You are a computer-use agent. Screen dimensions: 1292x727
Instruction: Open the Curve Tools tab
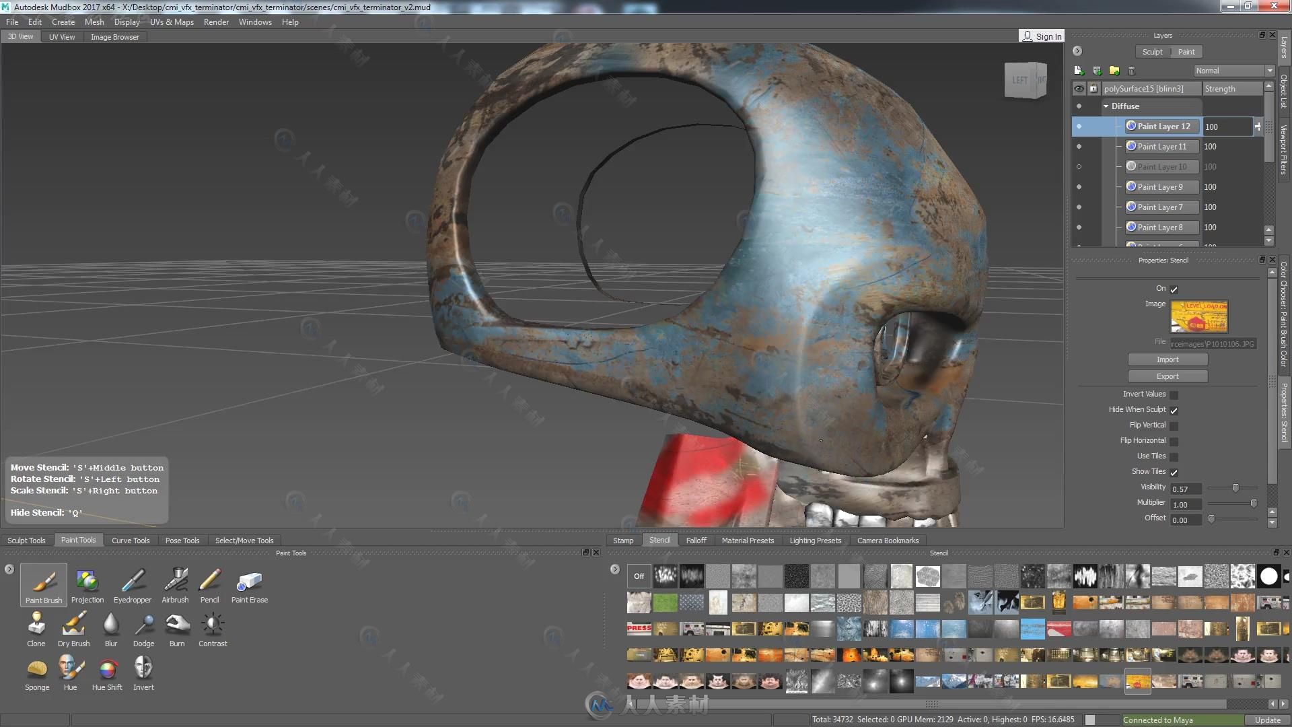131,541
